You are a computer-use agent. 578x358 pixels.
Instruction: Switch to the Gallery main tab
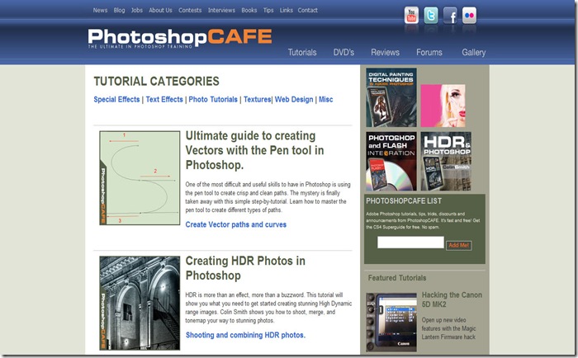point(474,52)
